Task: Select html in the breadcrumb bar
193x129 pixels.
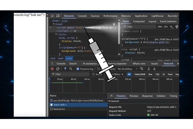Action: [x=53, y=58]
